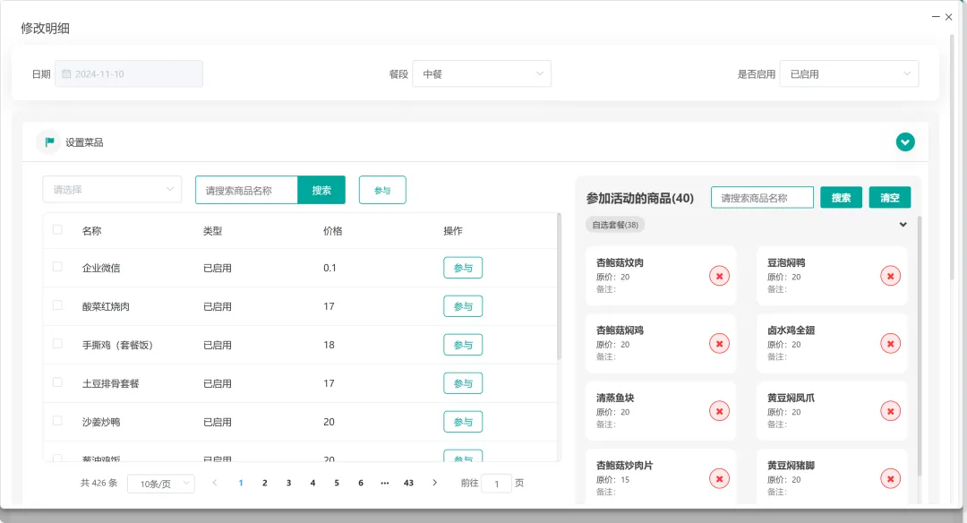967x523 pixels.
Task: Delete 清蒸鱼块 from participating items
Action: click(x=719, y=411)
